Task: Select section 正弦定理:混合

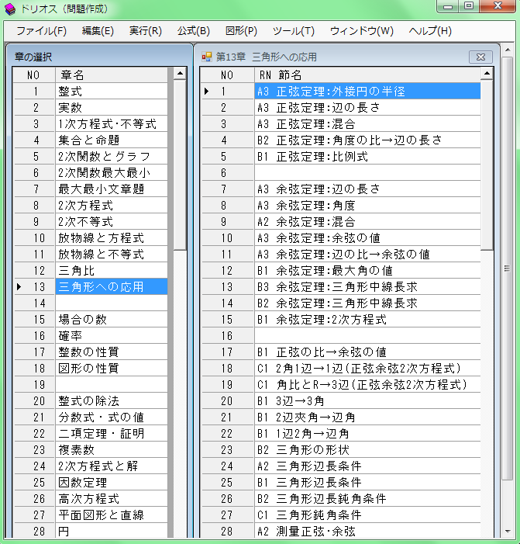Action: (367, 124)
